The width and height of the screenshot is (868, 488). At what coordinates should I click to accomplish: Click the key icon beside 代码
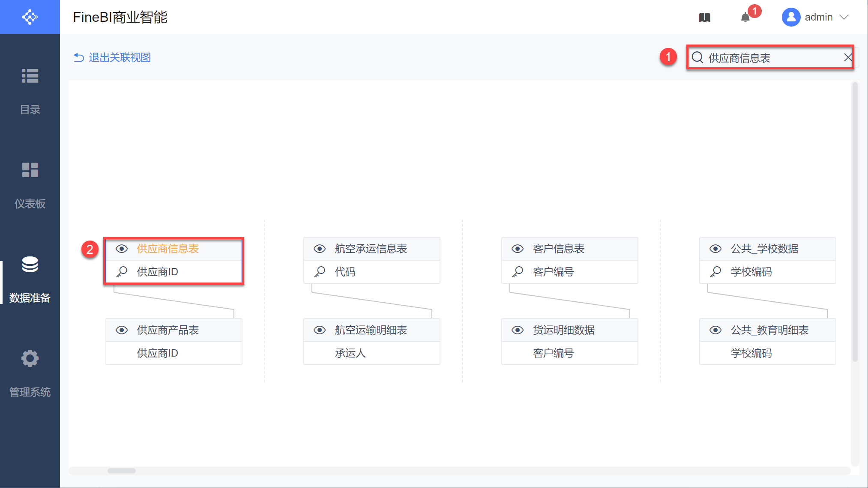coord(320,272)
